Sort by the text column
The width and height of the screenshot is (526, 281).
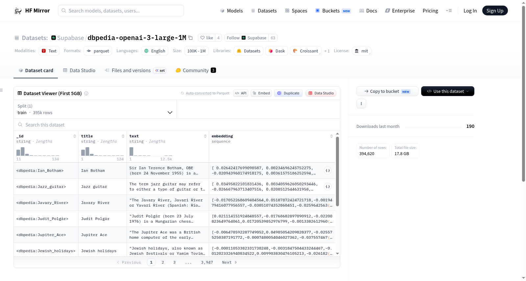pos(205,136)
